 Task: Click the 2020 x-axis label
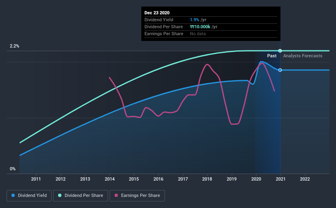pyautogui.click(x=256, y=179)
